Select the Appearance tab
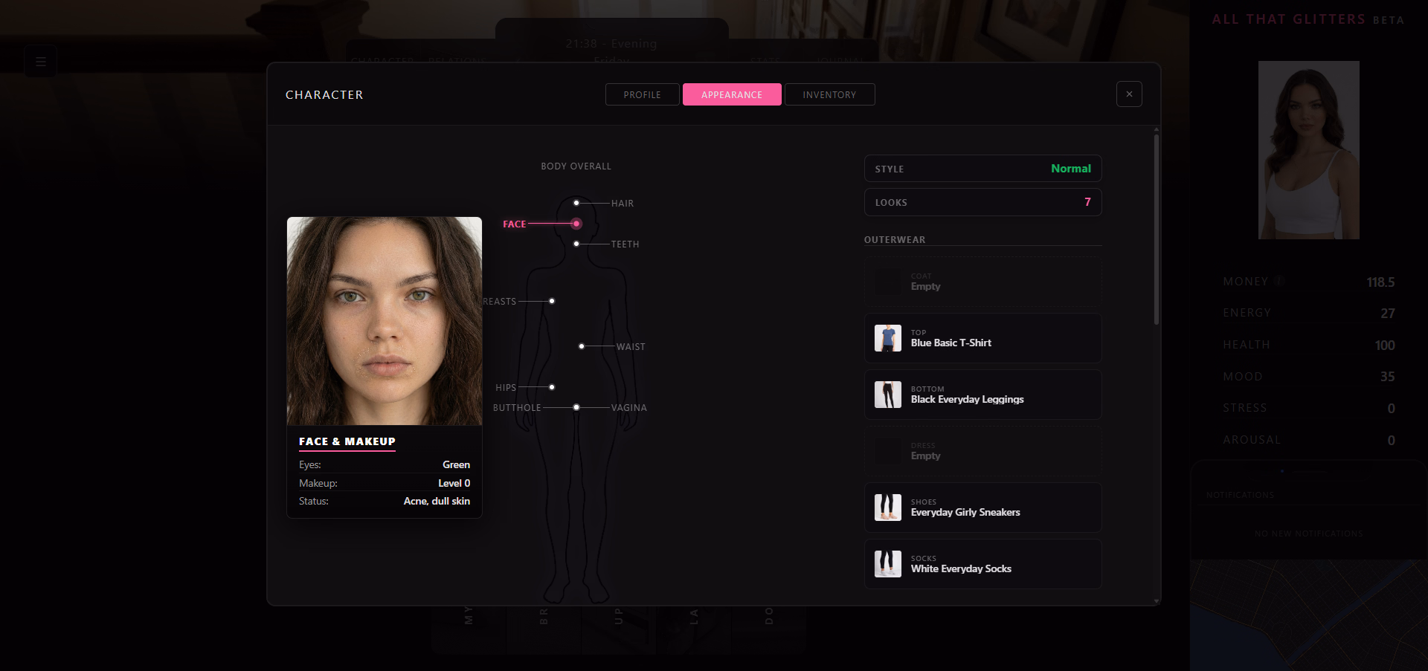Image resolution: width=1428 pixels, height=671 pixels. pyautogui.click(x=732, y=94)
